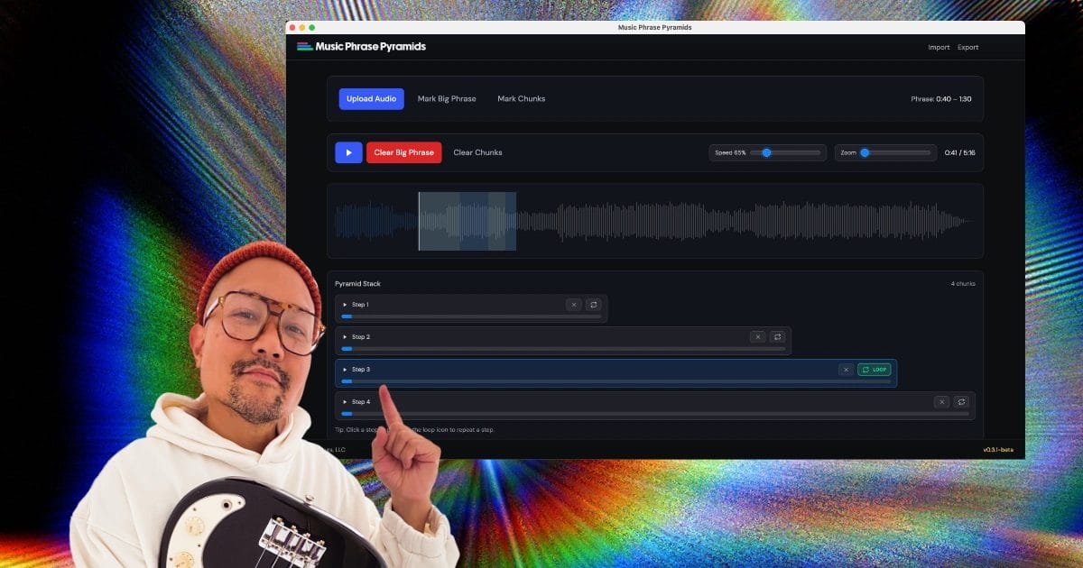This screenshot has height=568, width=1083.
Task: Start Step 4 with its triangle icon
Action: (345, 402)
